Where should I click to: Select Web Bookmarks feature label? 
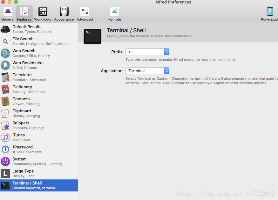pyautogui.click(x=28, y=63)
